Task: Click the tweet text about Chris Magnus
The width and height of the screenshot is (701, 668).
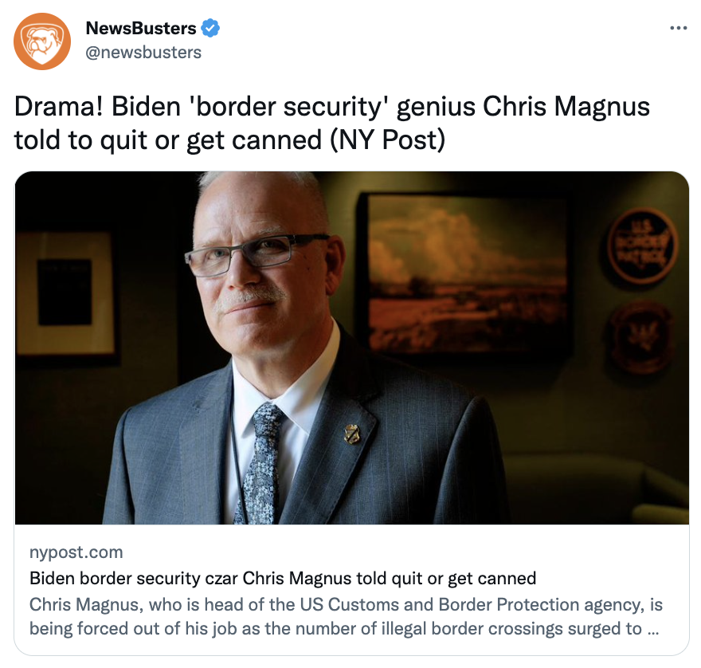Action: click(331, 123)
